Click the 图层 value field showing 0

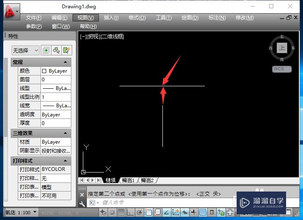(x=56, y=80)
